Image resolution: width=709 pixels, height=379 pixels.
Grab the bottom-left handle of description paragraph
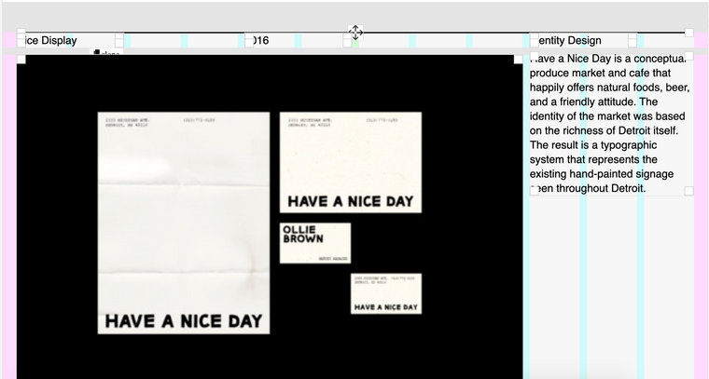click(535, 190)
